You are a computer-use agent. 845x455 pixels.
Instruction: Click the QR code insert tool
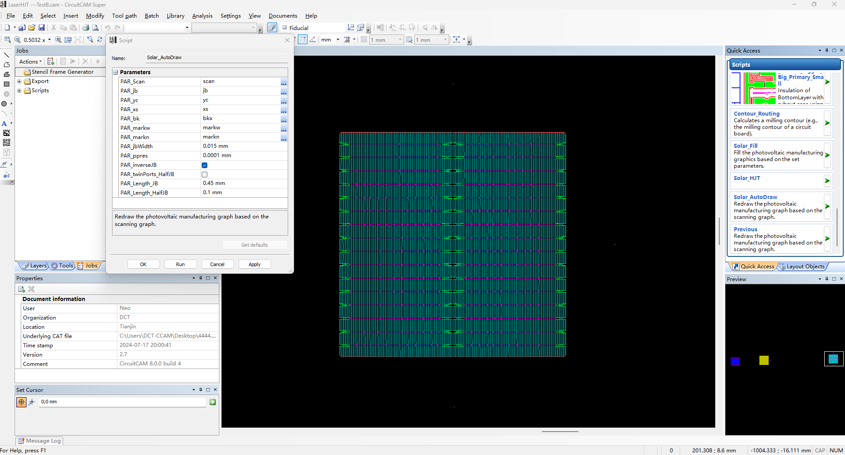pos(6,143)
